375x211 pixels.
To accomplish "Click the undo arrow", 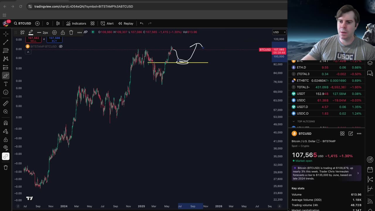I will (142, 23).
